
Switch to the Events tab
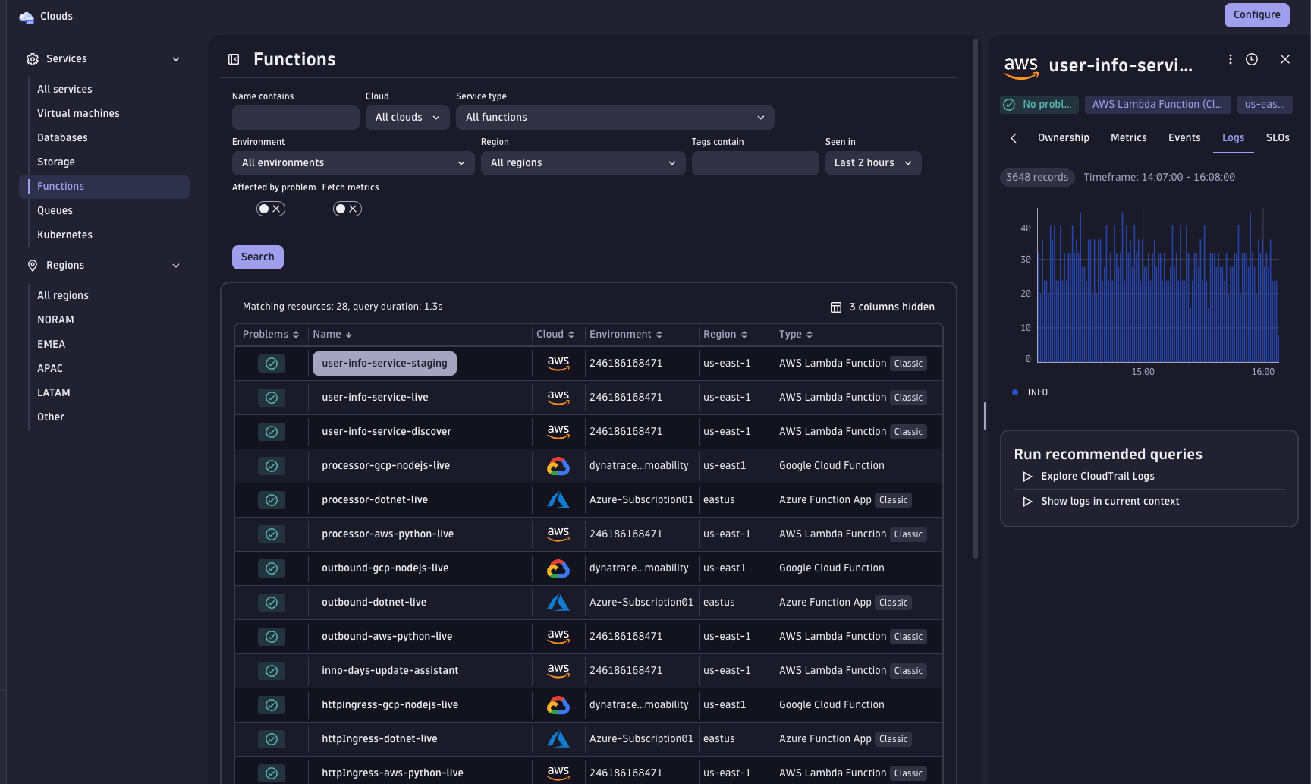(x=1184, y=137)
